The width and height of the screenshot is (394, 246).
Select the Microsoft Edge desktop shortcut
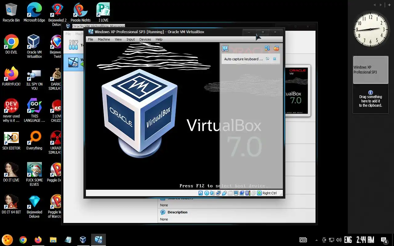pos(34,12)
